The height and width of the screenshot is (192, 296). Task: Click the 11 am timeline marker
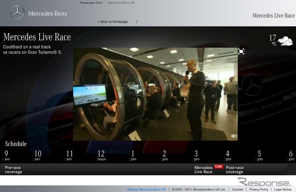(69, 156)
